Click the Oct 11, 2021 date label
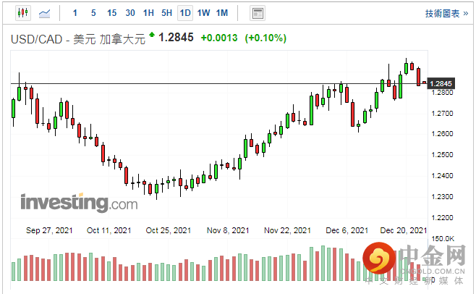 [109, 230]
